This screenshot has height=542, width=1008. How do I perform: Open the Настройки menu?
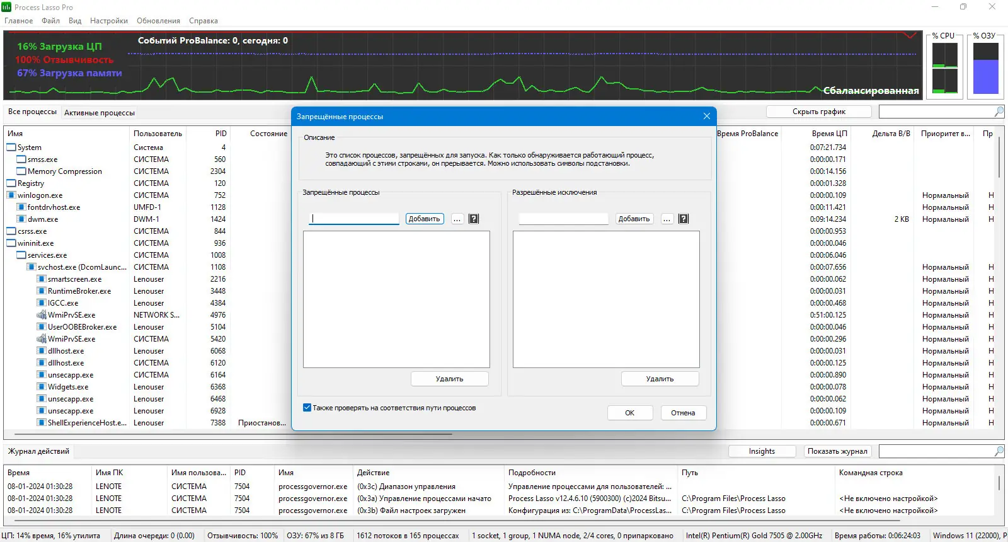point(109,21)
